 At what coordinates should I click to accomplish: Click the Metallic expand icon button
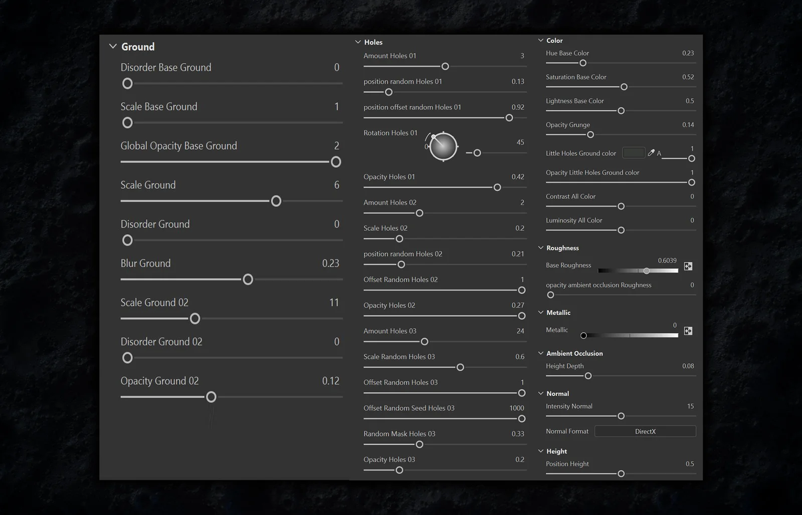[688, 331]
